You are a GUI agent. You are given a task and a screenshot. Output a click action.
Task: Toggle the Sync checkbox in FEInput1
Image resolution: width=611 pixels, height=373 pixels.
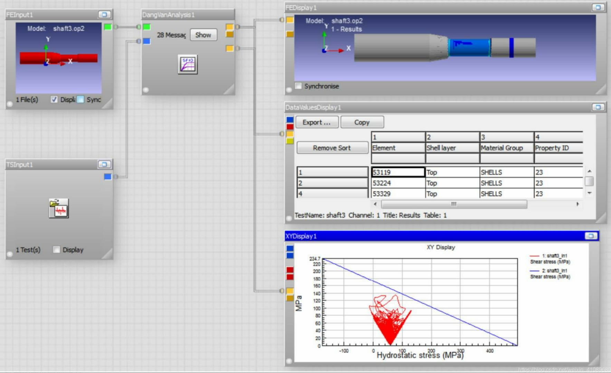[x=80, y=99]
